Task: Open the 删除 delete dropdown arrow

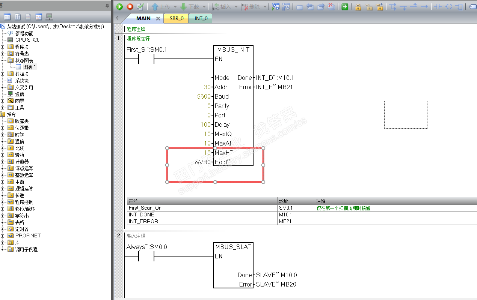Action: click(265, 7)
